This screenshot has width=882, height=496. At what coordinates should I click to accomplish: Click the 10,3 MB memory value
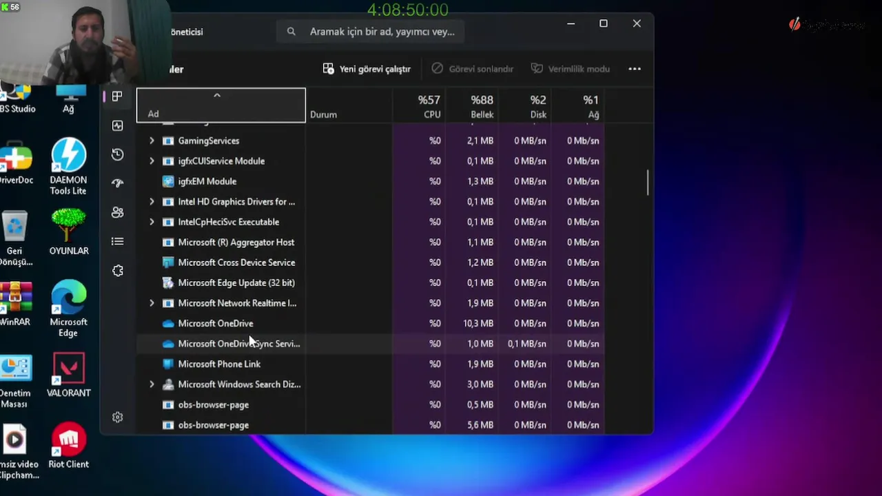point(478,323)
